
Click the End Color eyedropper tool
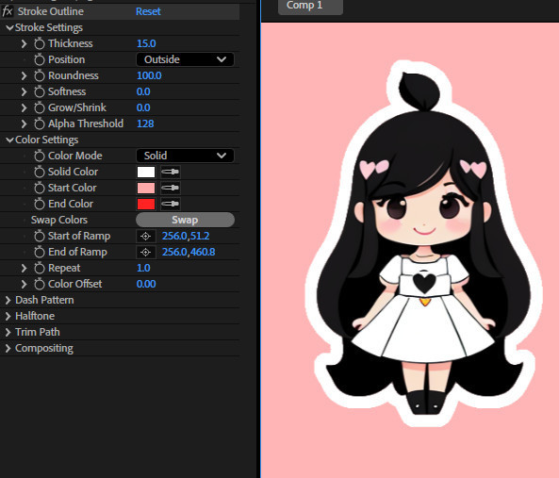point(170,204)
